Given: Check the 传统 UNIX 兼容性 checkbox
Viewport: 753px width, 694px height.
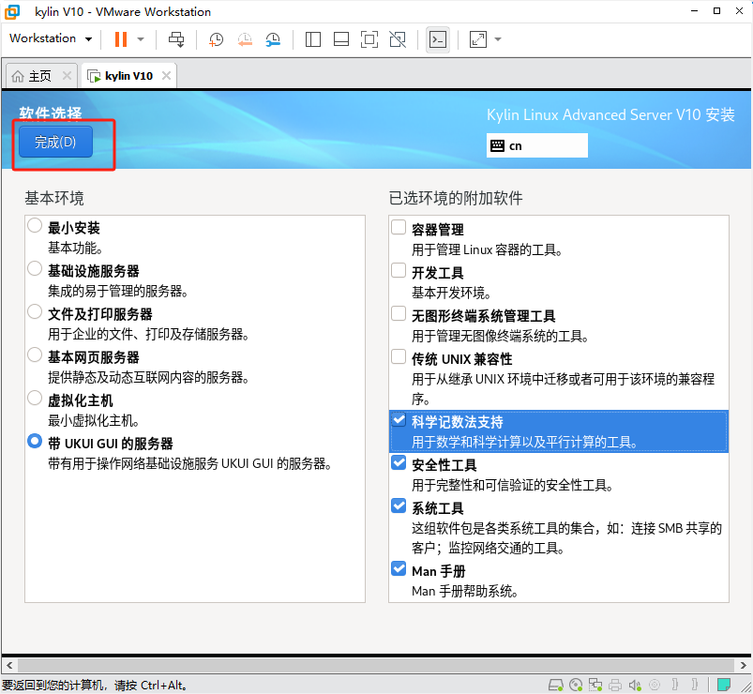Looking at the screenshot, I should click(399, 356).
